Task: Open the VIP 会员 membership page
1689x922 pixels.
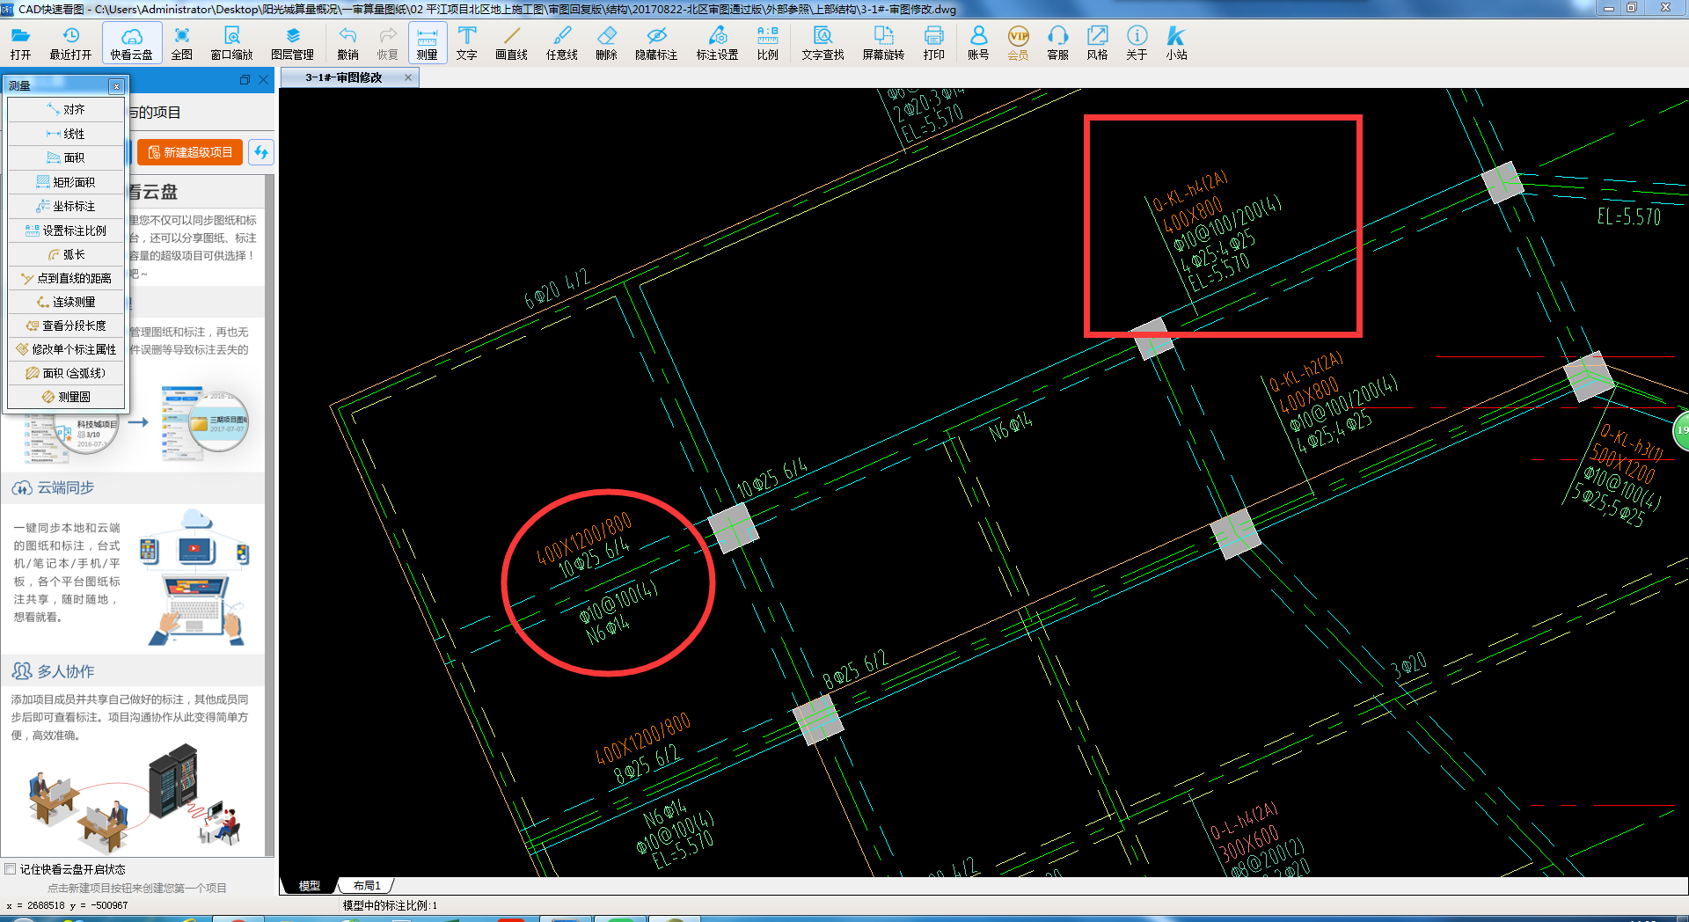Action: (x=1018, y=42)
